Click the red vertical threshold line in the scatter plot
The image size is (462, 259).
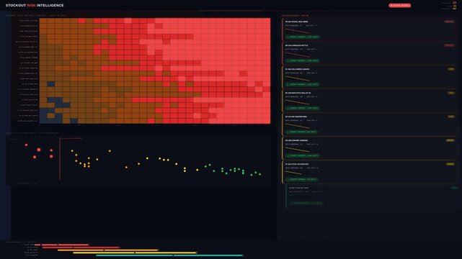pos(60,159)
